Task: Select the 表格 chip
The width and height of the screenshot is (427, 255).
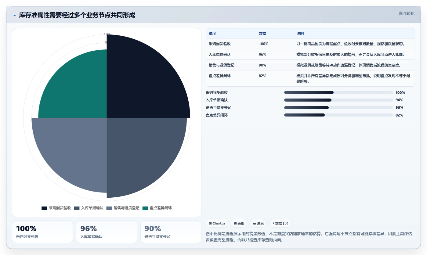Action: (x=239, y=223)
